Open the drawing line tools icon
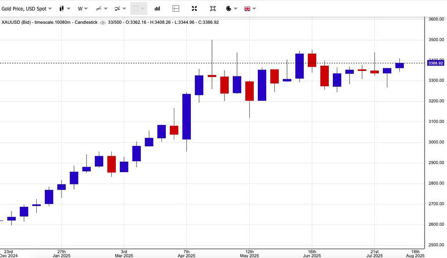The height and width of the screenshot is (258, 447). pyautogui.click(x=99, y=8)
